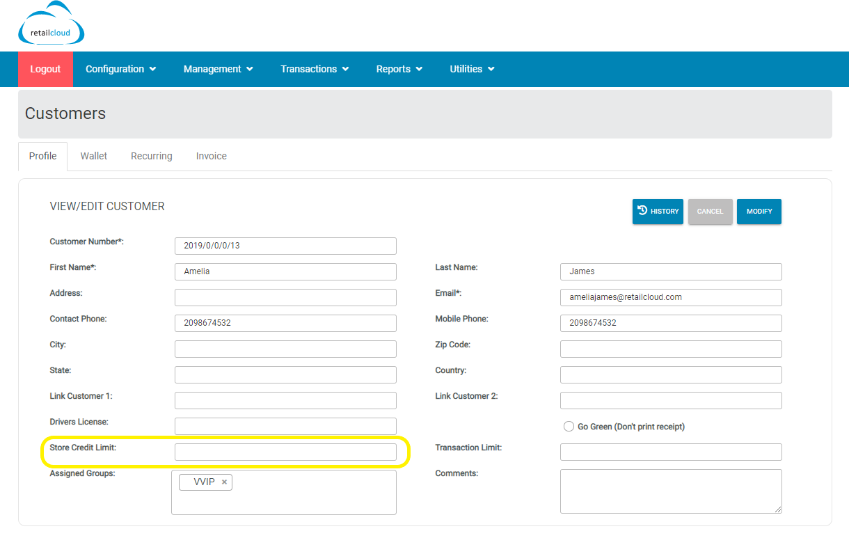Screen dimensions: 849x538
Task: Click the First Name field
Action: tap(285, 271)
